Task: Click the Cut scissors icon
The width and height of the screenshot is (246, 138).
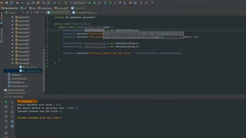Action: coord(28,3)
